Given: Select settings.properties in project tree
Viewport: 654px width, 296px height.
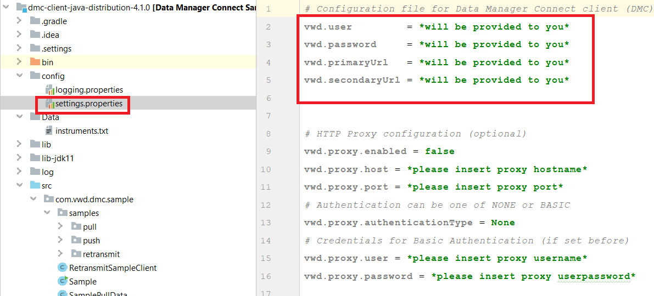Looking at the screenshot, I should 88,104.
